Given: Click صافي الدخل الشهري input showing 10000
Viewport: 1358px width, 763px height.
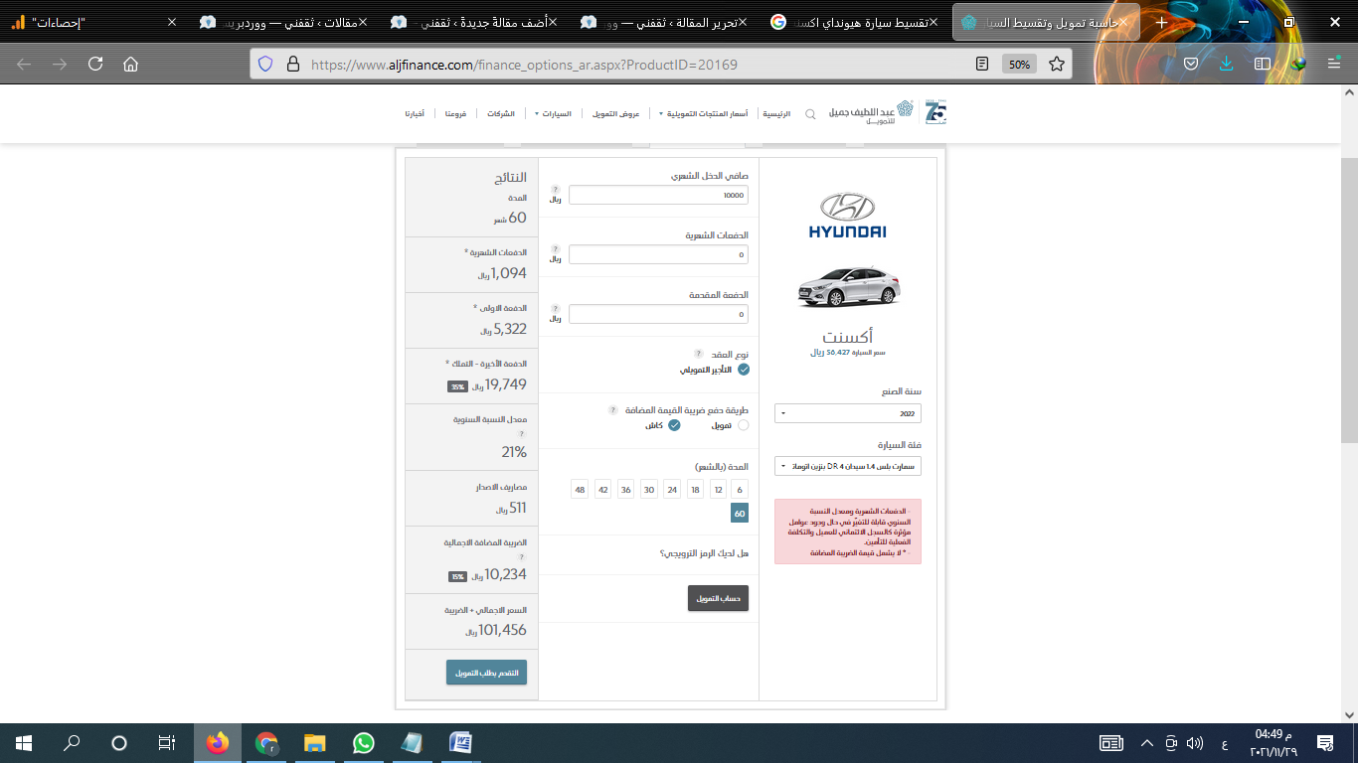Looking at the screenshot, I should click(x=658, y=196).
